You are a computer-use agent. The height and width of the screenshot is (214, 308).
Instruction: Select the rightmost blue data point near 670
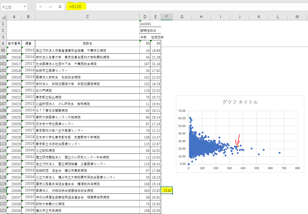coord(279,153)
